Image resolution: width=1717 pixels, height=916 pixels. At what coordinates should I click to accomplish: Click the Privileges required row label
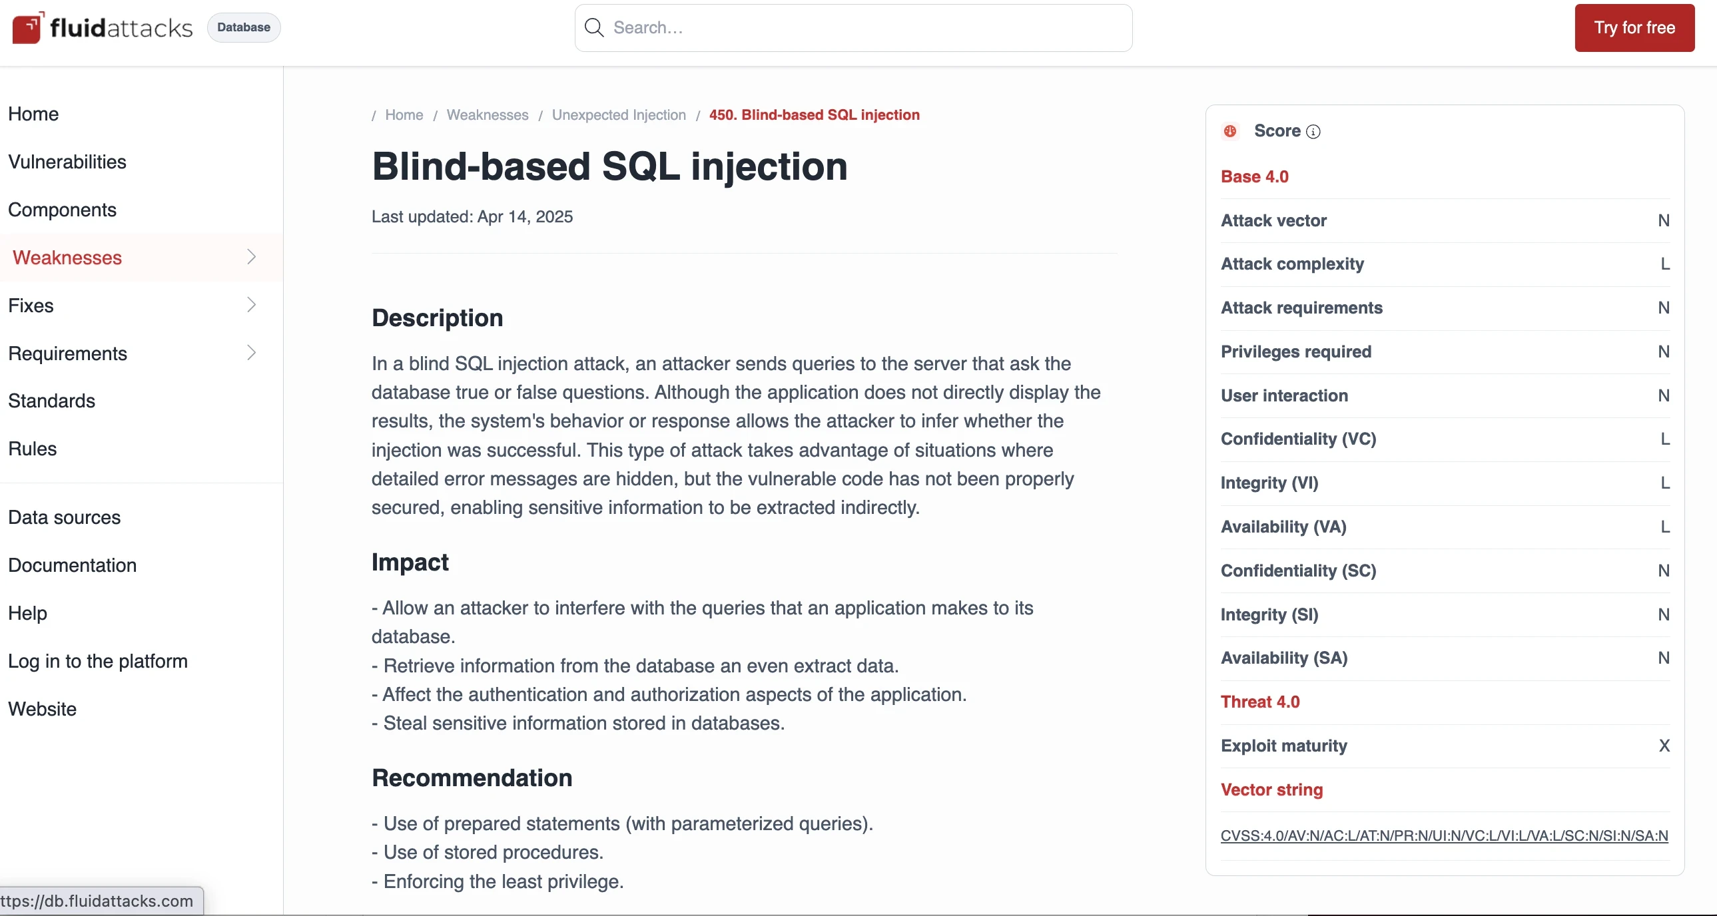[1296, 351]
